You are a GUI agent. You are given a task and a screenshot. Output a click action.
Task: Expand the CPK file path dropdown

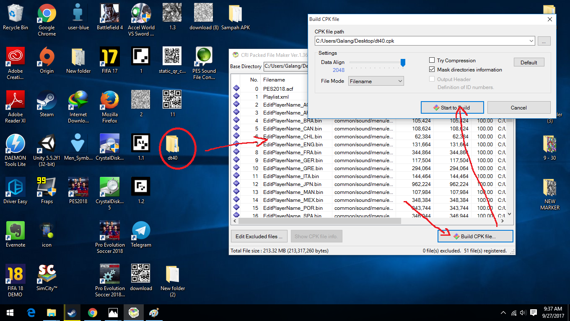tap(531, 41)
